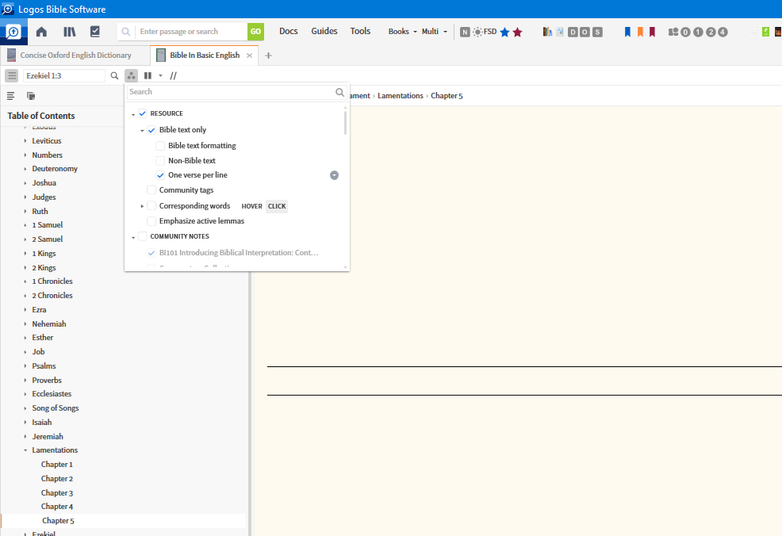Click the green book shortcut icon
Viewport: 782px width, 536px height.
(765, 32)
